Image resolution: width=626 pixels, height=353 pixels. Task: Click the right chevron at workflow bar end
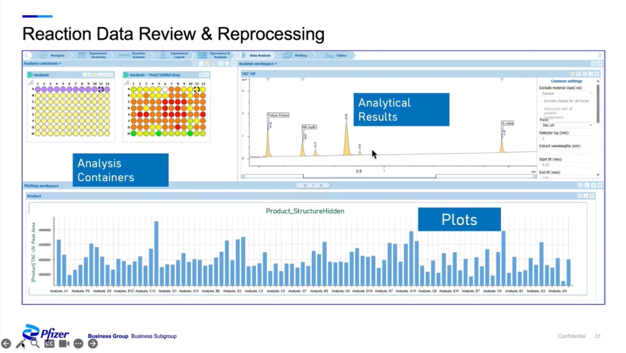point(599,56)
